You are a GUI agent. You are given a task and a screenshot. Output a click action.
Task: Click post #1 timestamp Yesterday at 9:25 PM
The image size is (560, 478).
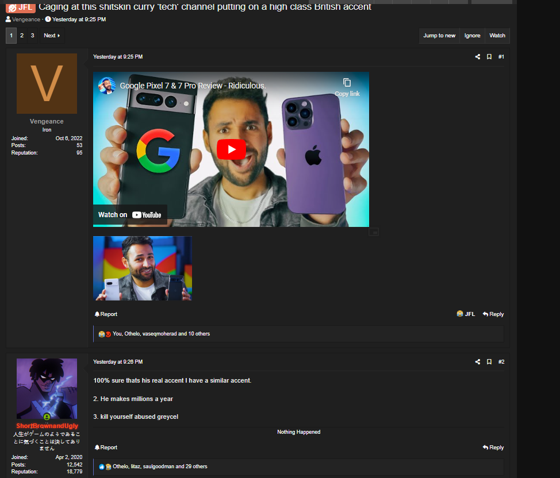point(118,57)
